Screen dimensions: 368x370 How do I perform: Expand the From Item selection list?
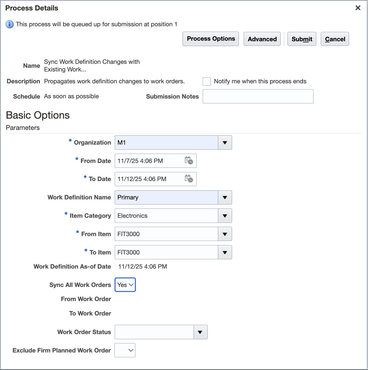point(225,234)
